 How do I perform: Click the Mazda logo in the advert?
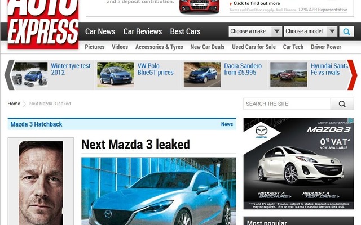pos(262,132)
